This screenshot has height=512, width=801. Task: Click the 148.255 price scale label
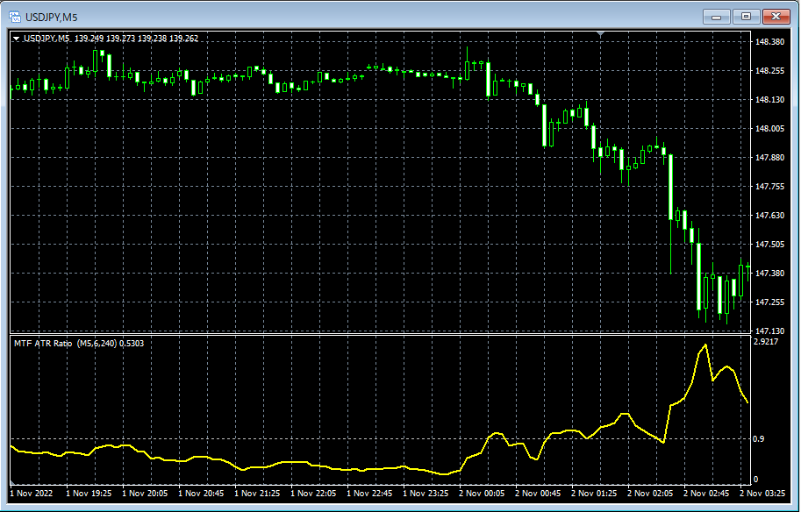click(769, 71)
